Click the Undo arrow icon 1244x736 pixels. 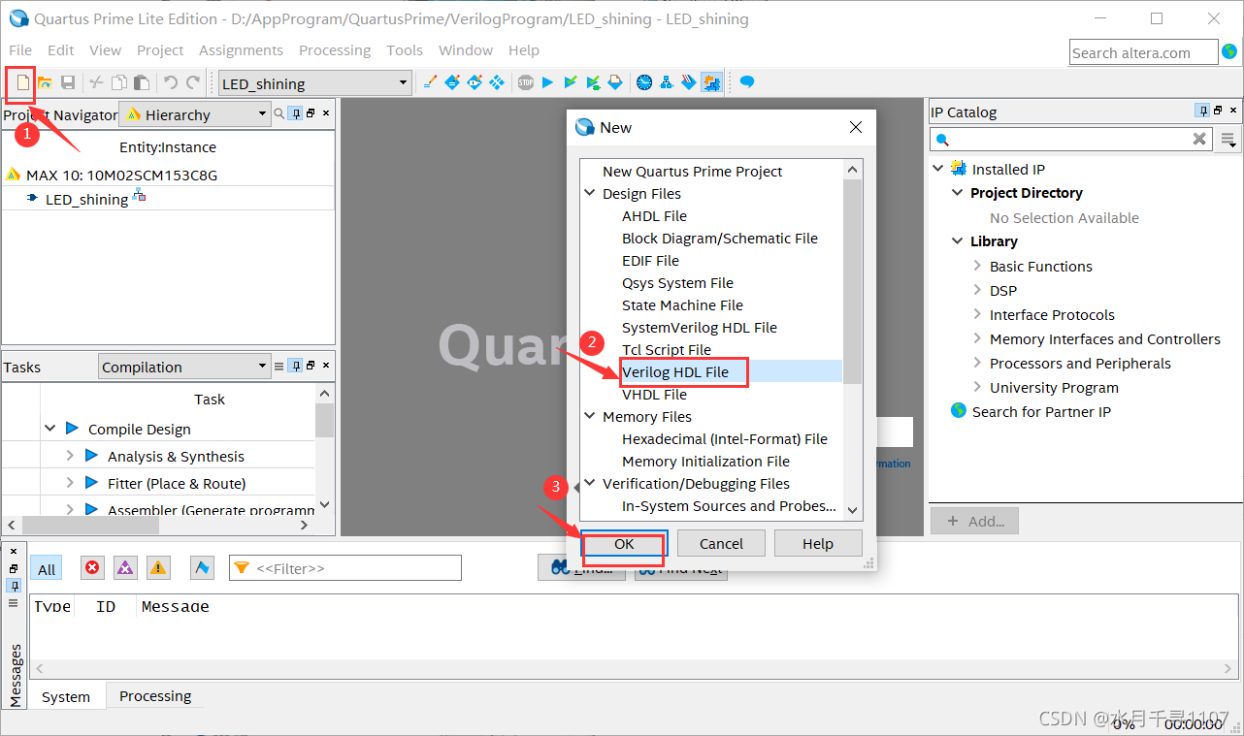point(171,83)
